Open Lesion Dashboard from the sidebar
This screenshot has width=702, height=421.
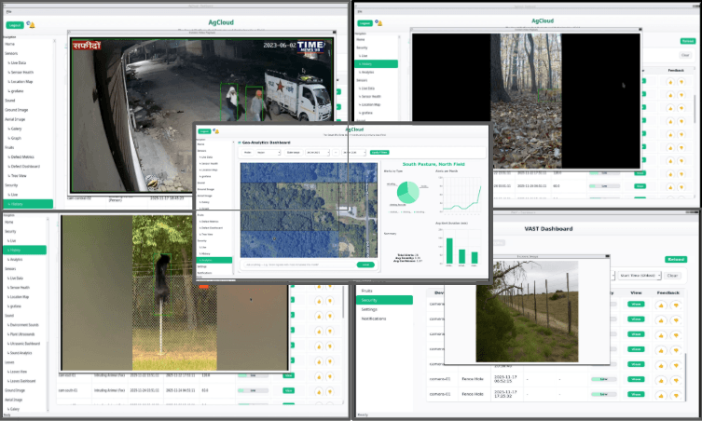[23, 382]
